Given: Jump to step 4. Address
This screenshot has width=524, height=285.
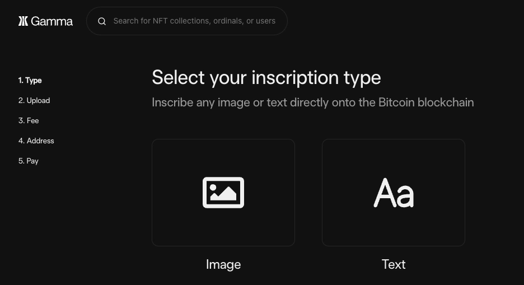Looking at the screenshot, I should [x=36, y=141].
